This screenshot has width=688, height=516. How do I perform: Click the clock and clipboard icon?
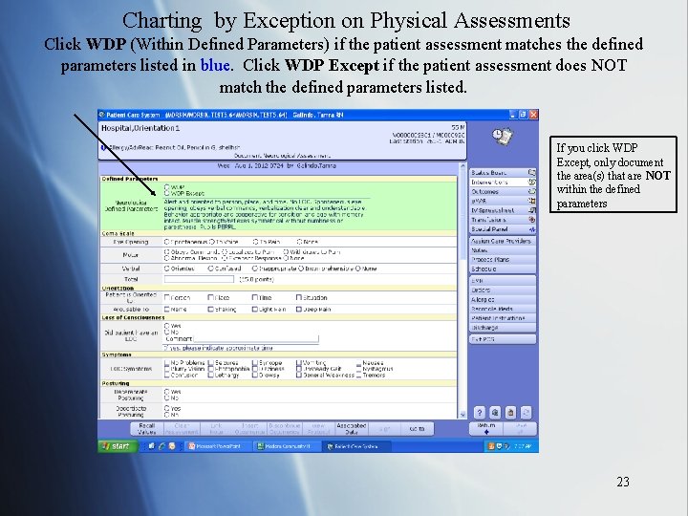(503, 137)
